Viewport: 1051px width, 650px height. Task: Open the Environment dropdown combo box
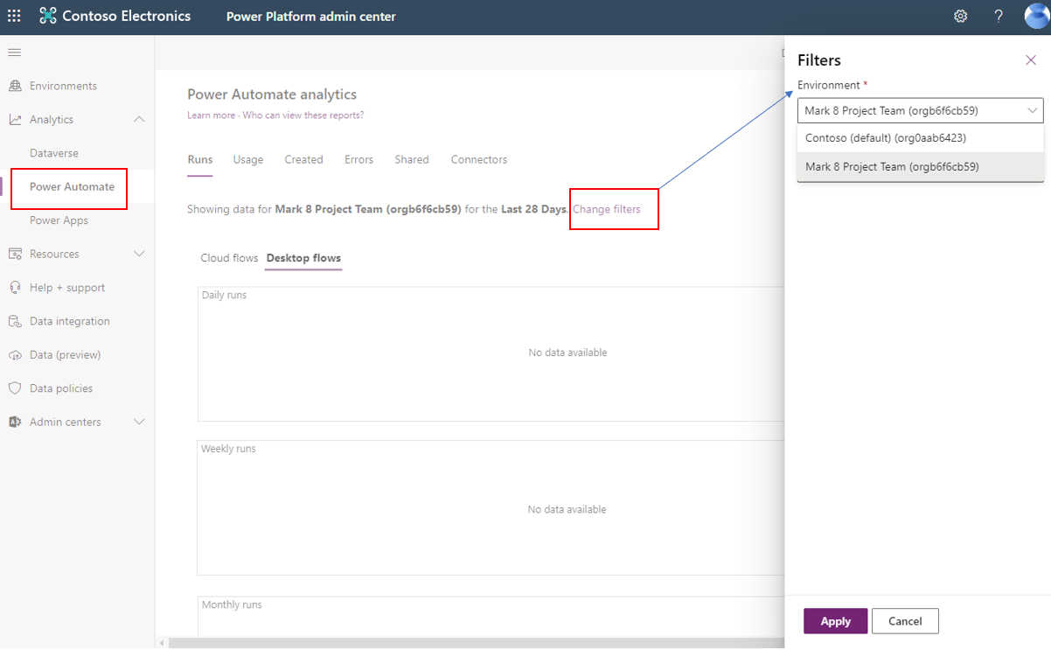coord(920,110)
